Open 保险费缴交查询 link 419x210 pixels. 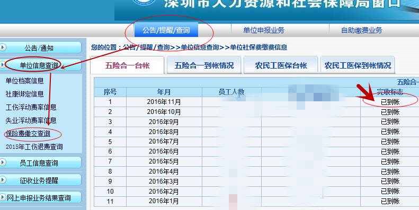point(28,133)
